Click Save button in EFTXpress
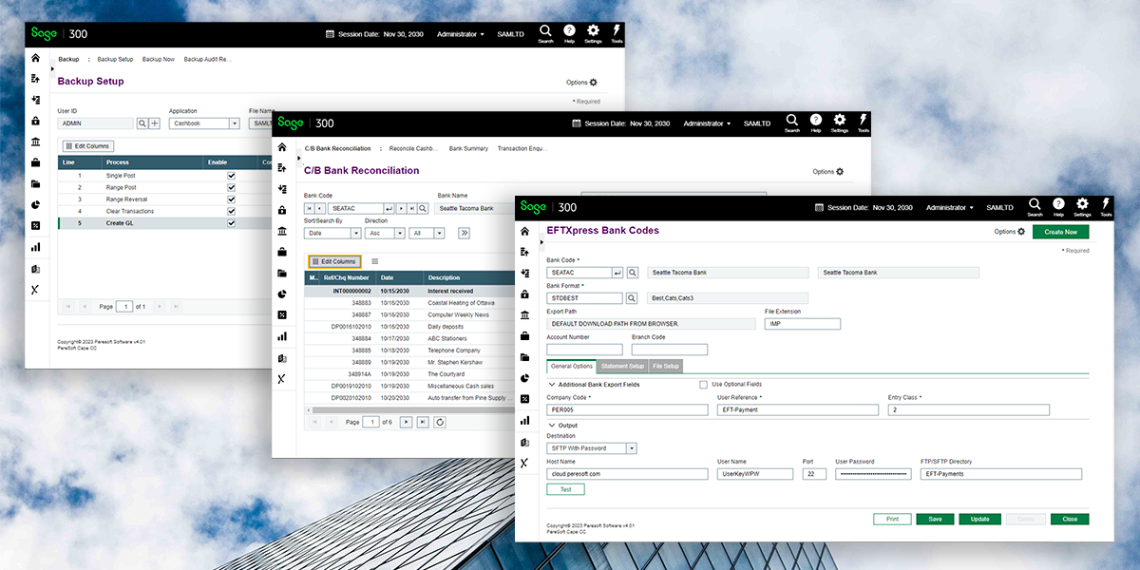Viewport: 1140px width, 570px height. tap(935, 520)
